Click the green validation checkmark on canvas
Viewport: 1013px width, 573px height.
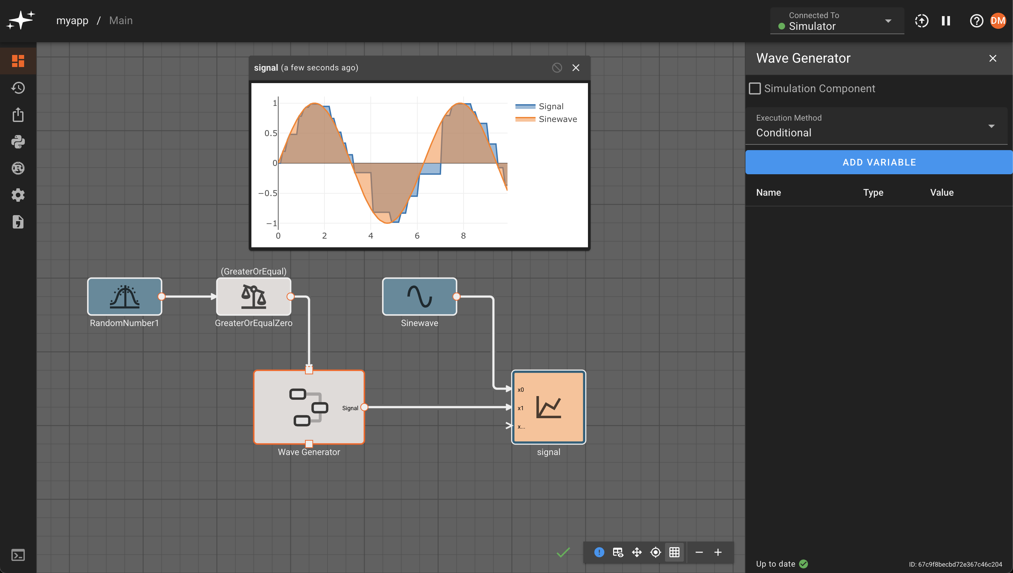(x=563, y=553)
